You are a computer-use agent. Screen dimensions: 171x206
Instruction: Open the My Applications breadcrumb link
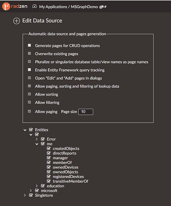pyautogui.click(x=53, y=7)
